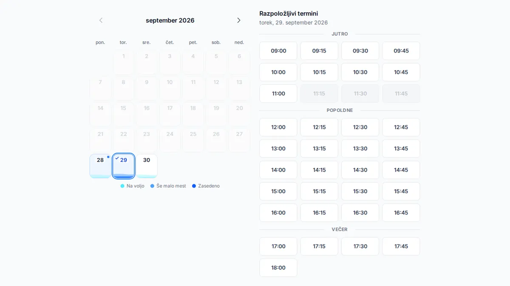This screenshot has height=286, width=510.
Task: Book the 17:00 evening slot
Action: (278, 246)
